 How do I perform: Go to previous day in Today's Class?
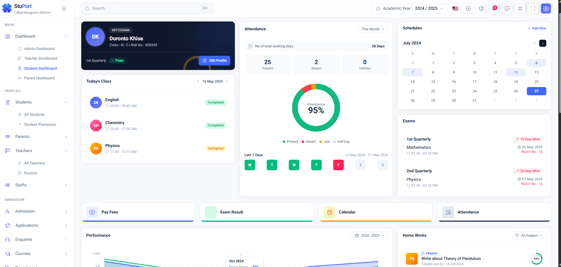(198, 81)
